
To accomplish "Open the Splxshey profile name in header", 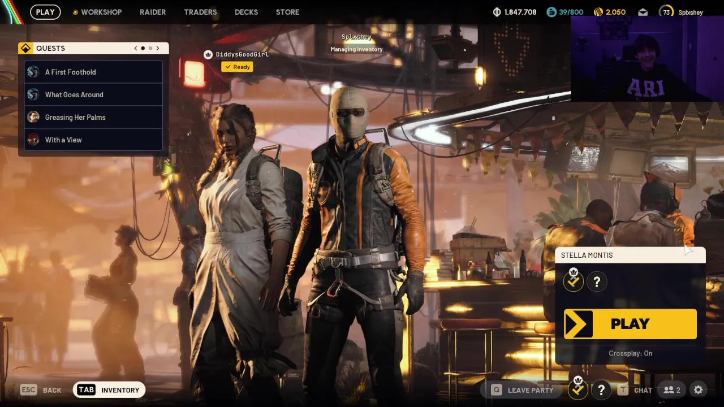I will pos(690,12).
